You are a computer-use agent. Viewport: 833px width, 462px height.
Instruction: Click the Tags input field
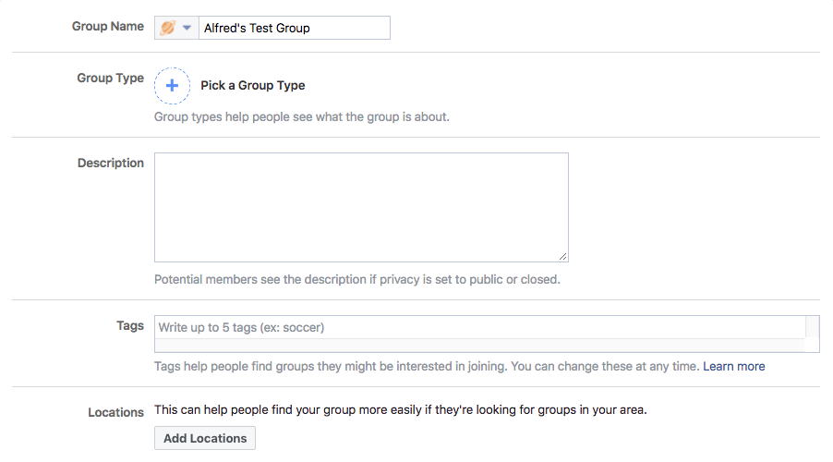[x=479, y=327]
